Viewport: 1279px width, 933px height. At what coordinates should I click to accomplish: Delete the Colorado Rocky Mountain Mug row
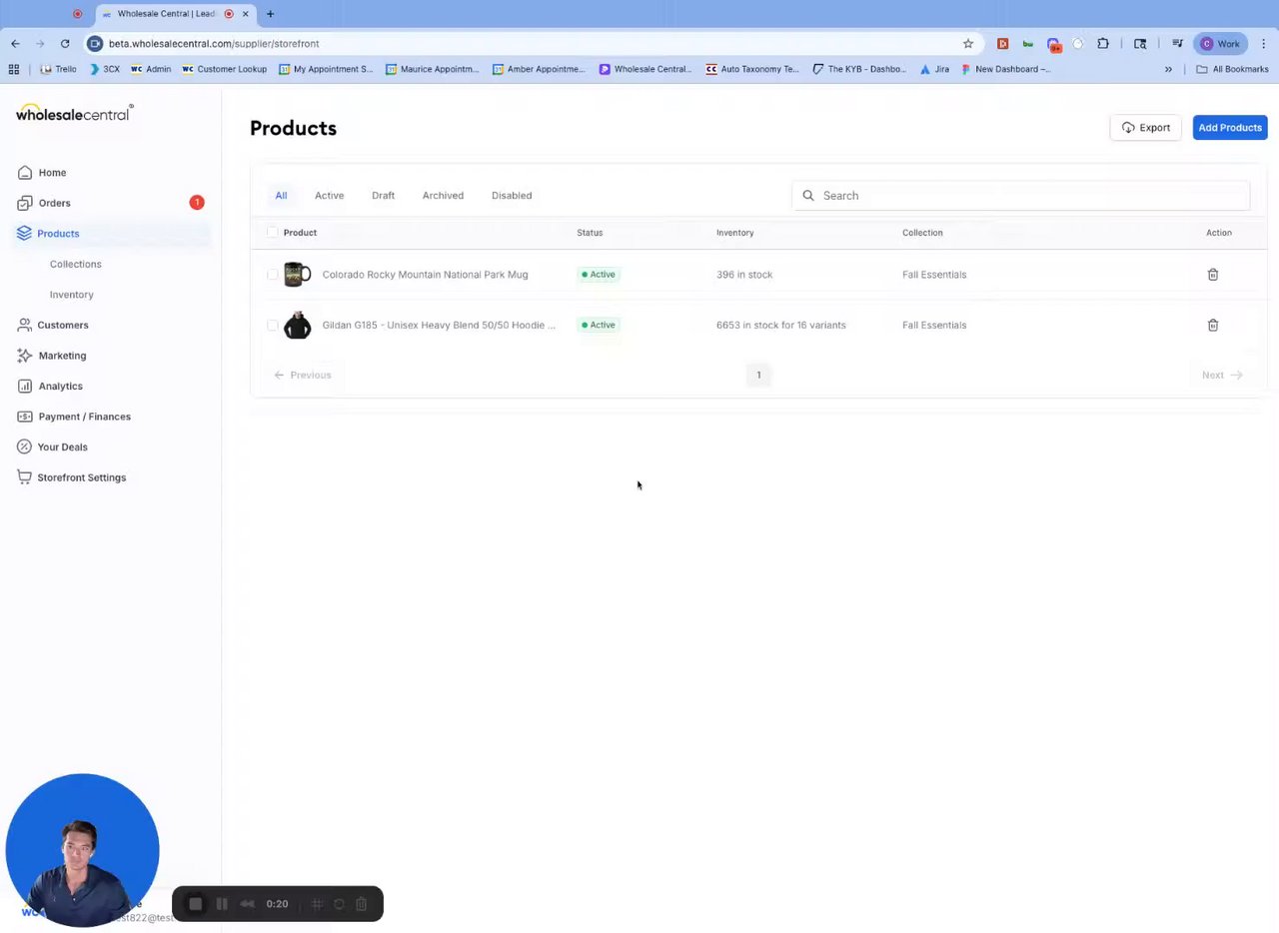click(x=1213, y=274)
